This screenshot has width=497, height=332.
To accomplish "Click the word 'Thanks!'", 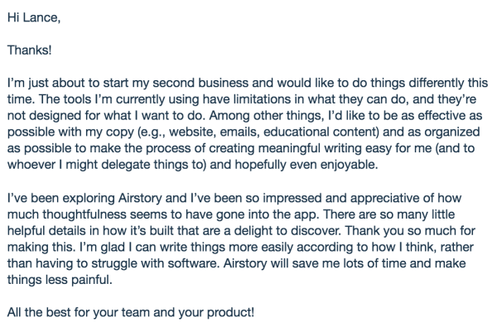I will pos(30,50).
